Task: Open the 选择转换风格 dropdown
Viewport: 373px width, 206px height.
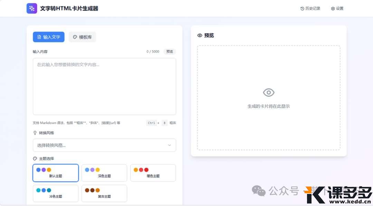Action: click(x=104, y=145)
